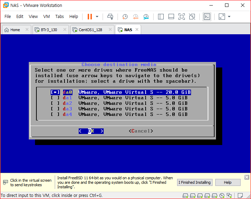This screenshot has height=199, width=251.
Task: Revert virtual machine to previous snapshot
Action: point(136,17)
